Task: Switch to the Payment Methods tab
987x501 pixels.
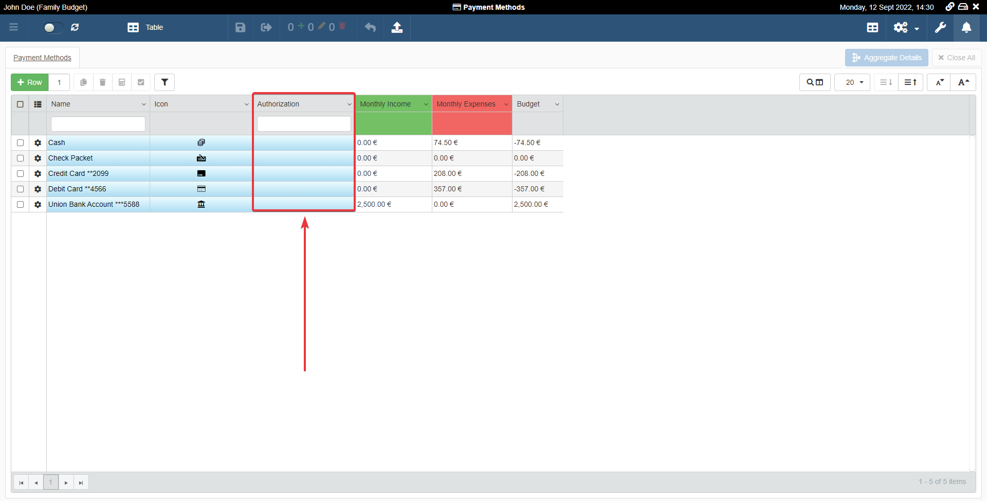Action: click(42, 58)
